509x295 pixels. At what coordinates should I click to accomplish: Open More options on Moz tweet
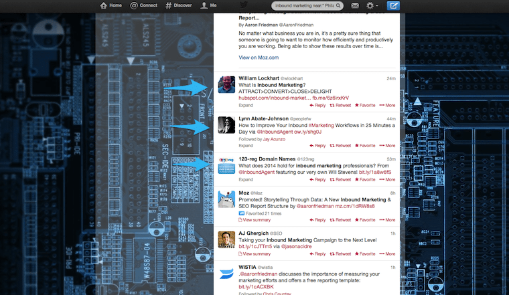pyautogui.click(x=387, y=219)
